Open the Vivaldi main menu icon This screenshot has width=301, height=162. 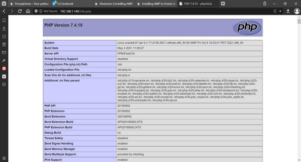[4, 4]
